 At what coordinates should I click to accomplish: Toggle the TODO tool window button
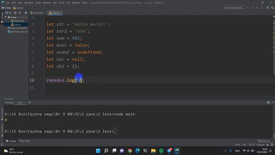tap(25, 141)
